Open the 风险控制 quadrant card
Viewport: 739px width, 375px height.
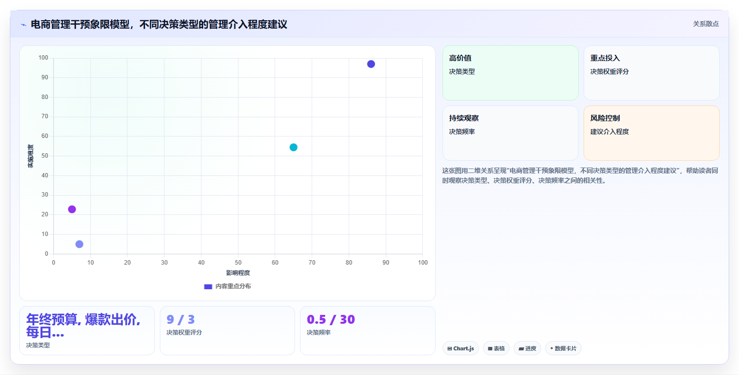pyautogui.click(x=651, y=133)
